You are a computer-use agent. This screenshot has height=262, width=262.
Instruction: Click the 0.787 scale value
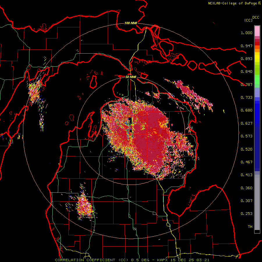(247, 84)
